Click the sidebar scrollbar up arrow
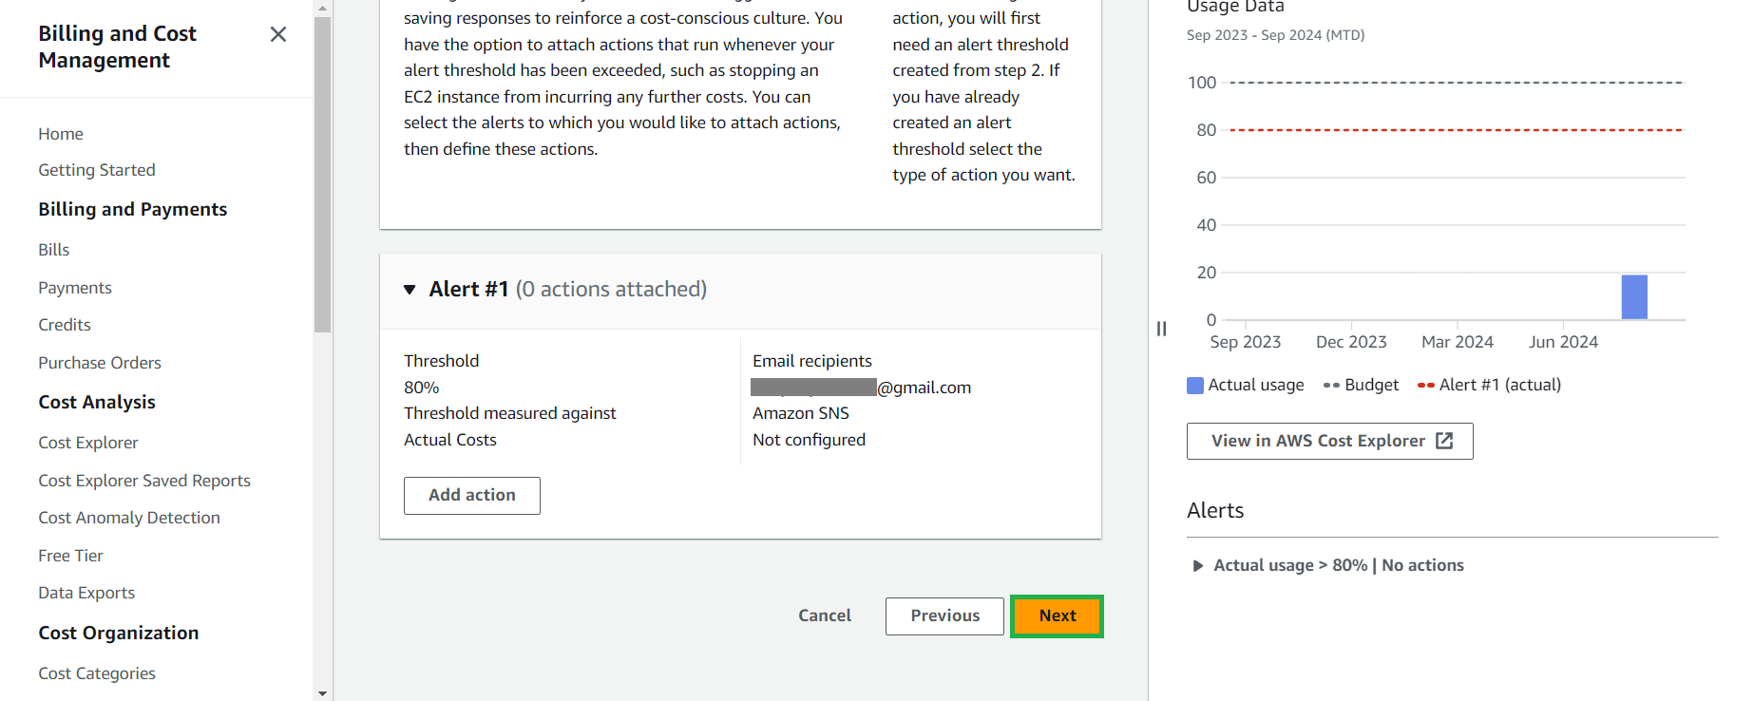This screenshot has height=701, width=1754. point(322,8)
